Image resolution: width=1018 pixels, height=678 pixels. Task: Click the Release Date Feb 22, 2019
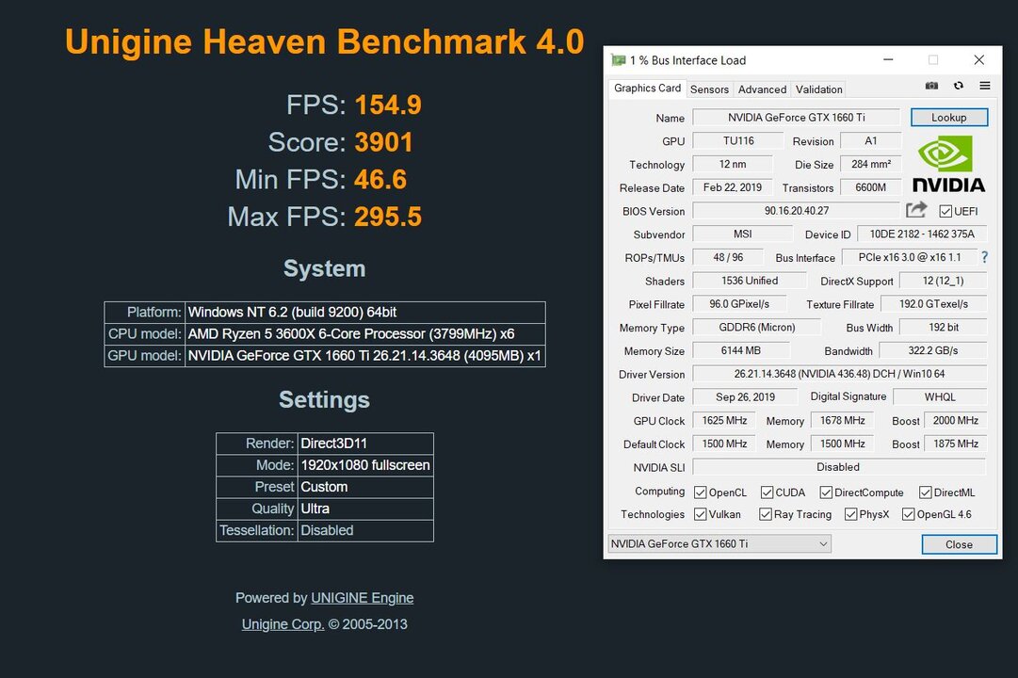(x=733, y=187)
